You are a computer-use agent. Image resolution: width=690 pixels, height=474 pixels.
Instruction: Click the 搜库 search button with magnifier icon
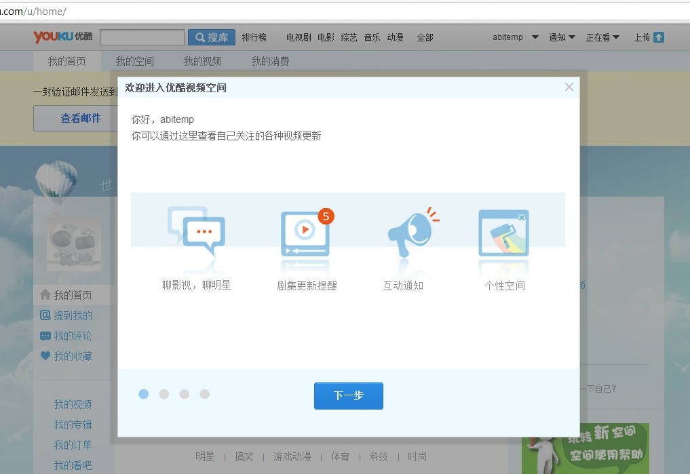211,37
